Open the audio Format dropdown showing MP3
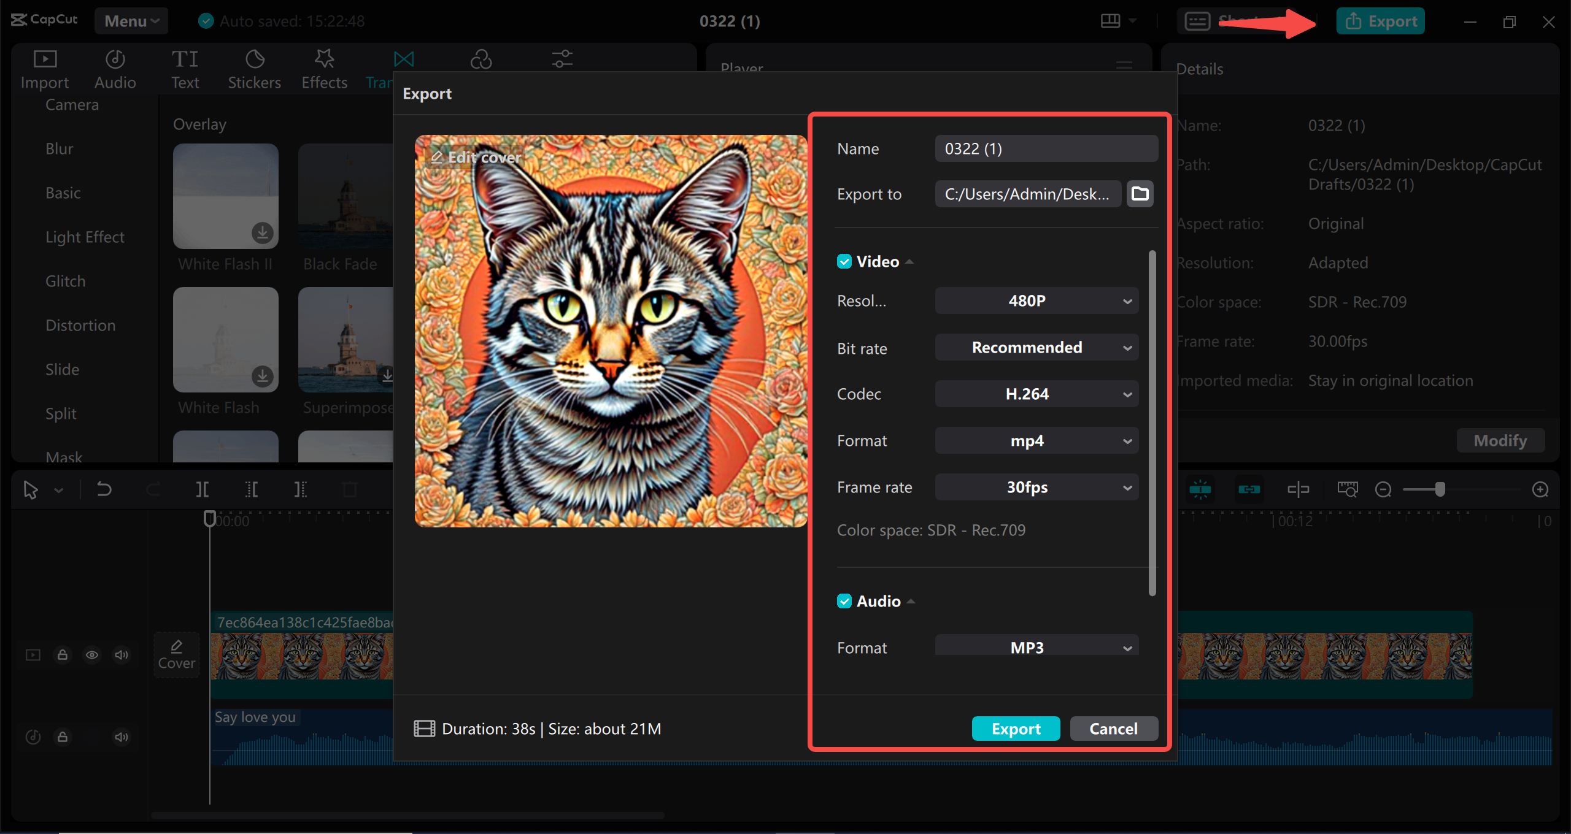Image resolution: width=1571 pixels, height=834 pixels. tap(1036, 647)
